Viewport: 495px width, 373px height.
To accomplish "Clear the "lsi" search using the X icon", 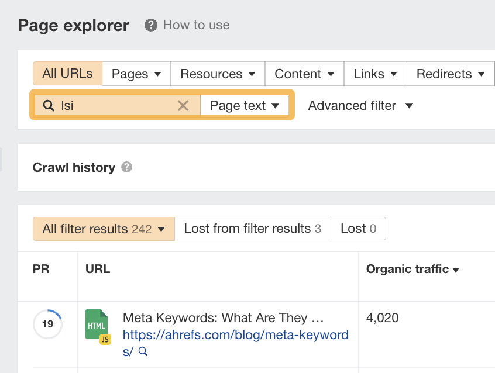I will [184, 105].
